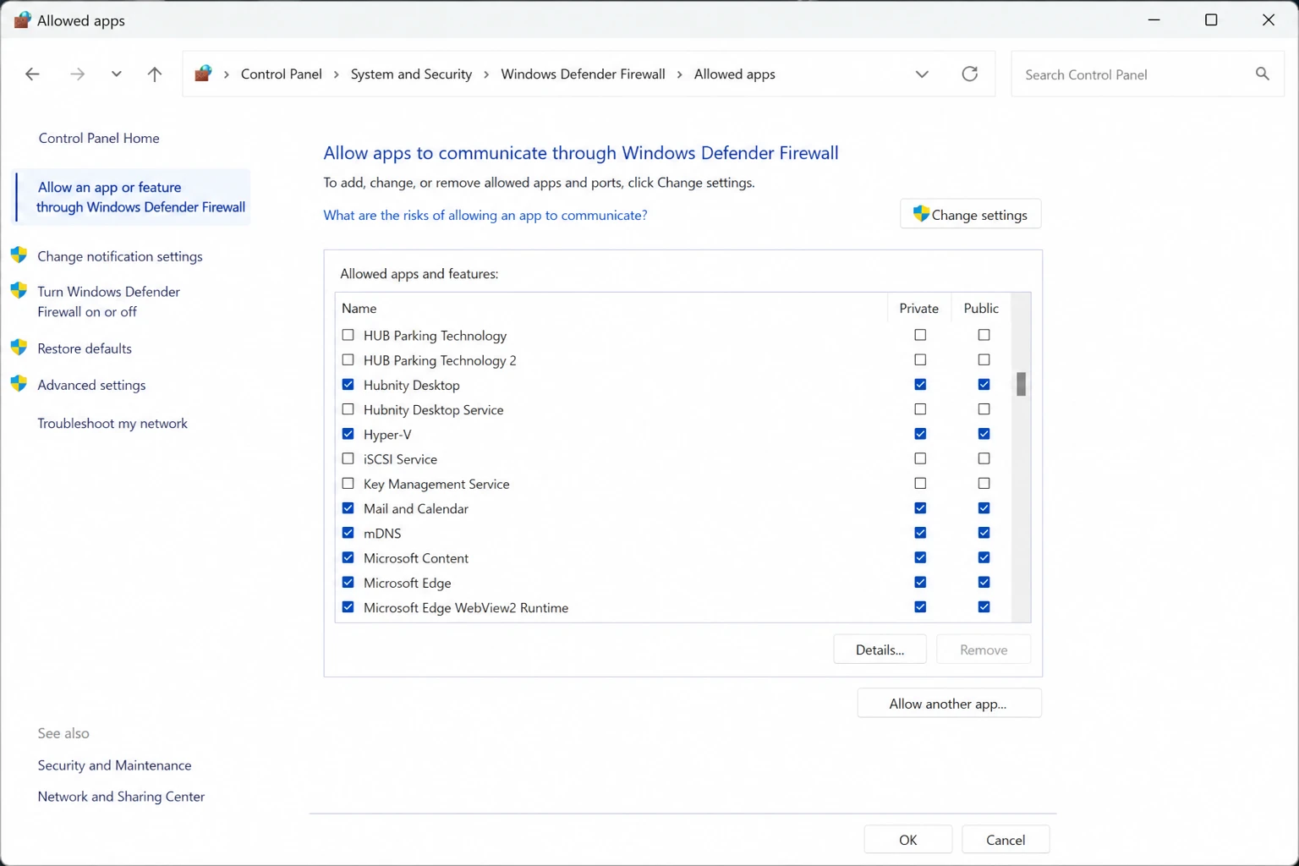Open System and Security breadcrumb
This screenshot has height=866, width=1299.
tap(411, 74)
